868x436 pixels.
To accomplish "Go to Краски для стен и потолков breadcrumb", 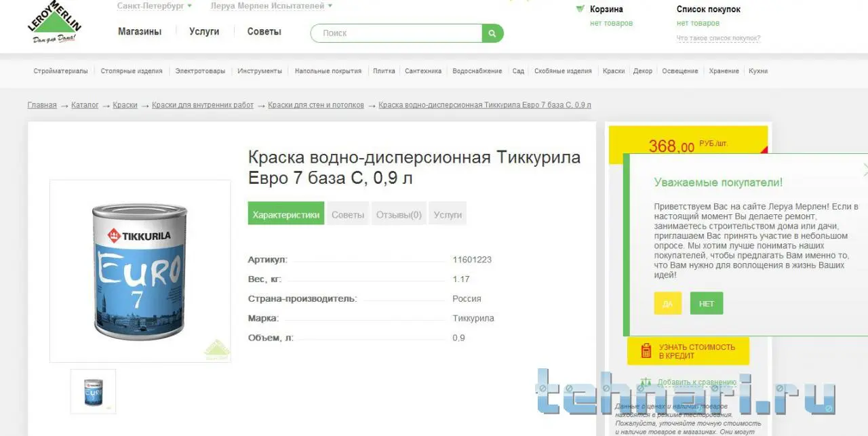I will 316,105.
